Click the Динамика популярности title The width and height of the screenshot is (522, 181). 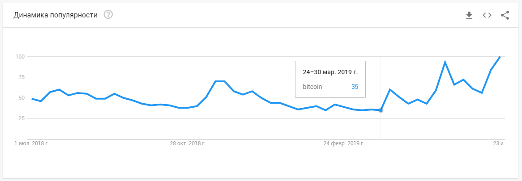(55, 15)
